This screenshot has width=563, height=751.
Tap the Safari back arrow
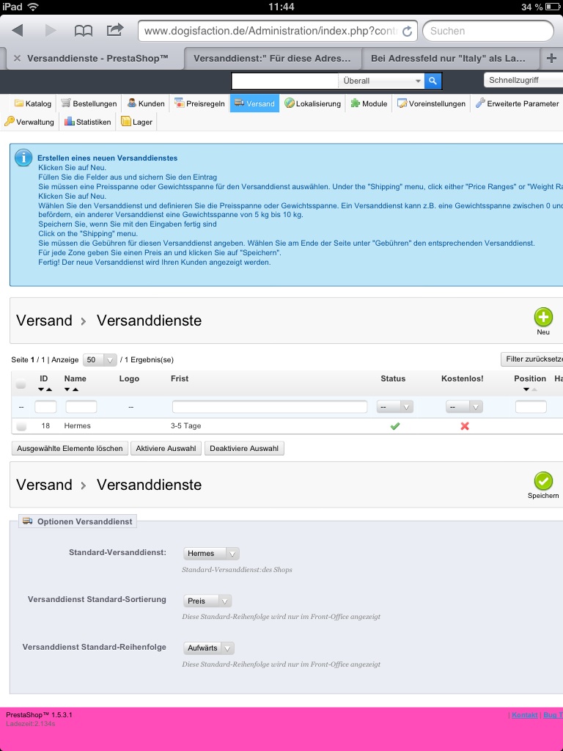point(18,31)
